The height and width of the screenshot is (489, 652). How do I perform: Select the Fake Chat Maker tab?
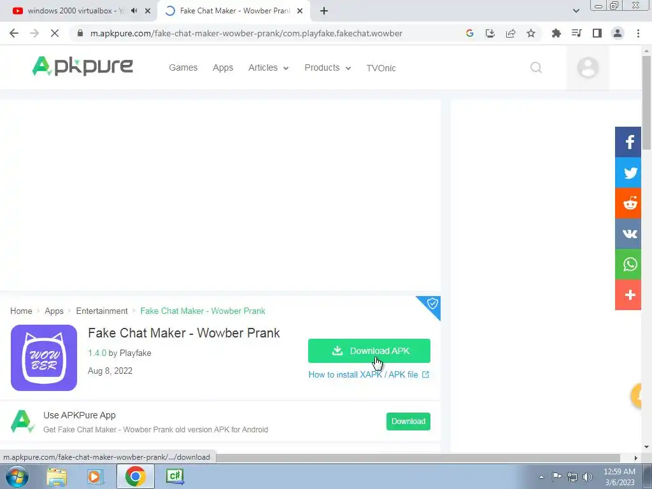[x=234, y=11]
